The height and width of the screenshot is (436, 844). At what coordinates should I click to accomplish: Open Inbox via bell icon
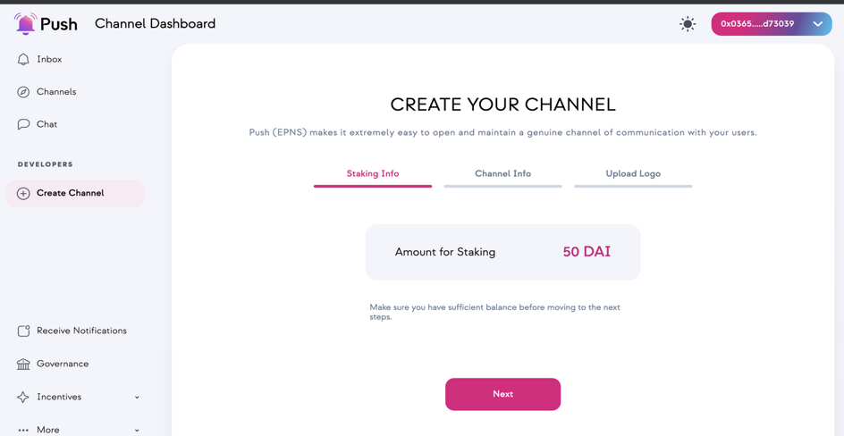(23, 59)
